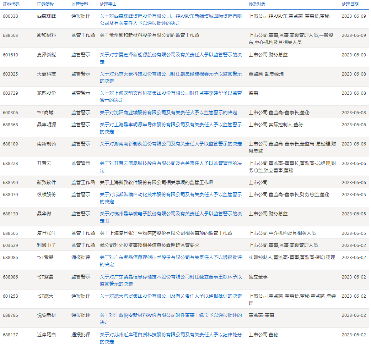Click the 南新制药 security name
The image size is (371, 347).
coord(46,144)
